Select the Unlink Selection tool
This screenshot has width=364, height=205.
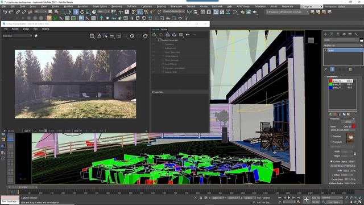(x=24, y=11)
